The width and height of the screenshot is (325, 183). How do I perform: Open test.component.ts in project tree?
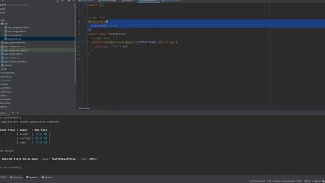pos(16,32)
